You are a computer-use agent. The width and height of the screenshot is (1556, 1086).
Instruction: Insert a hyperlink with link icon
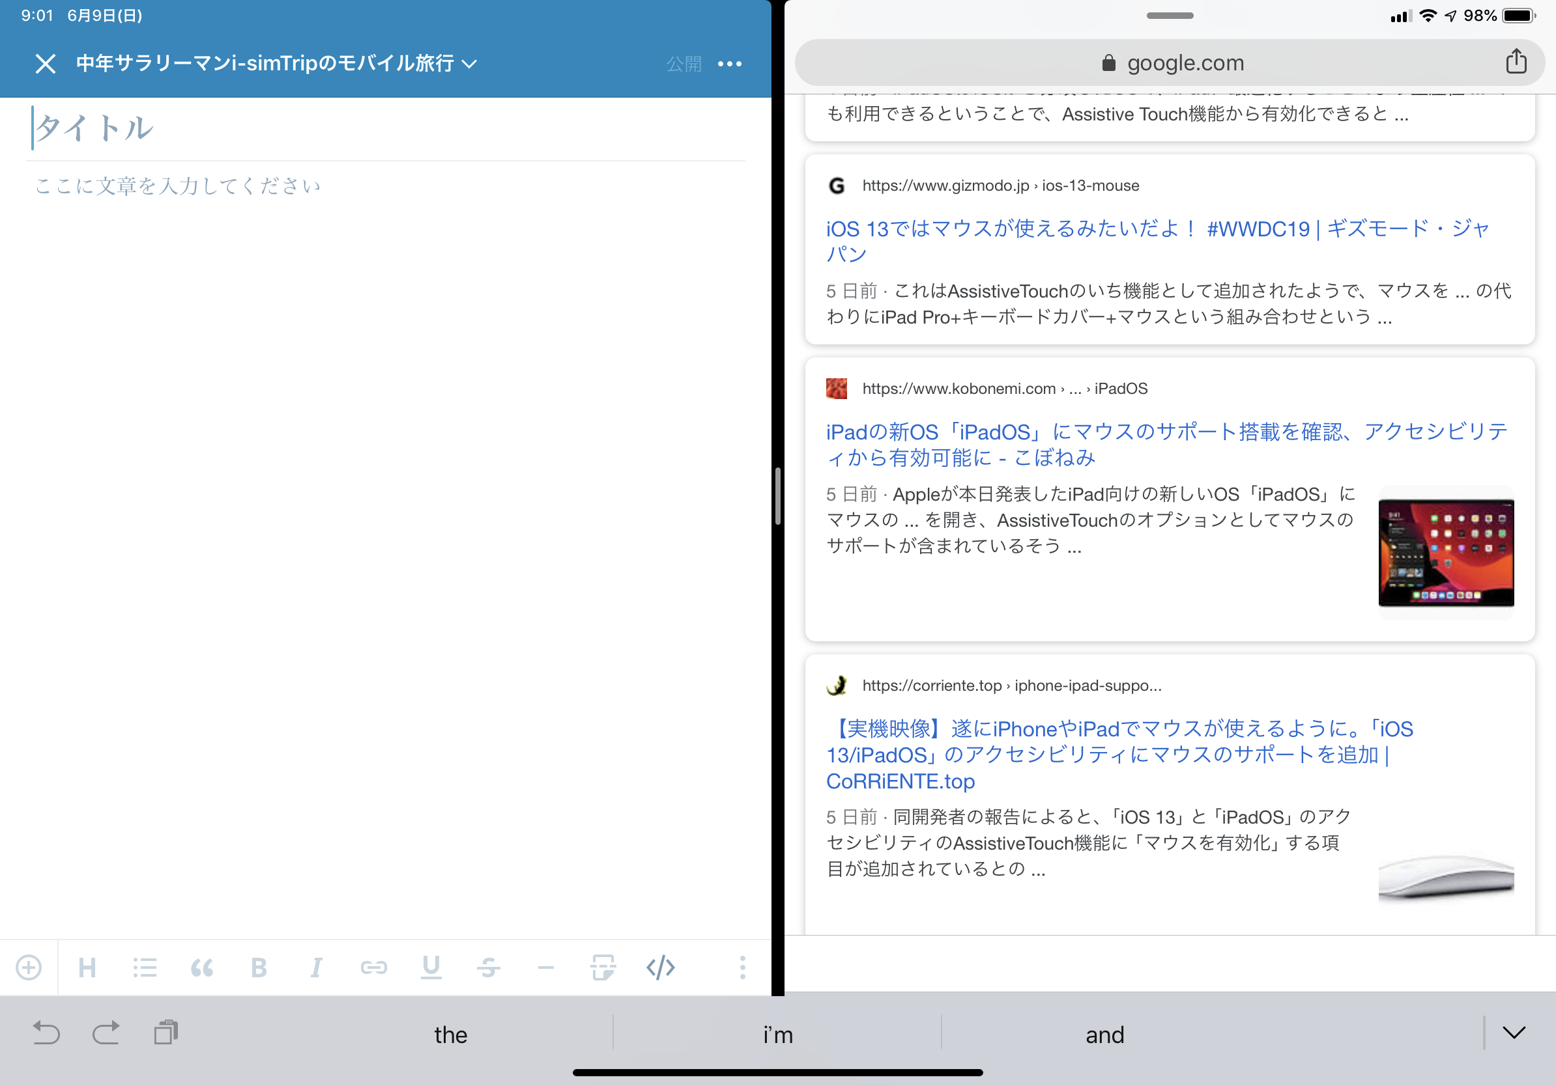pyautogui.click(x=373, y=968)
